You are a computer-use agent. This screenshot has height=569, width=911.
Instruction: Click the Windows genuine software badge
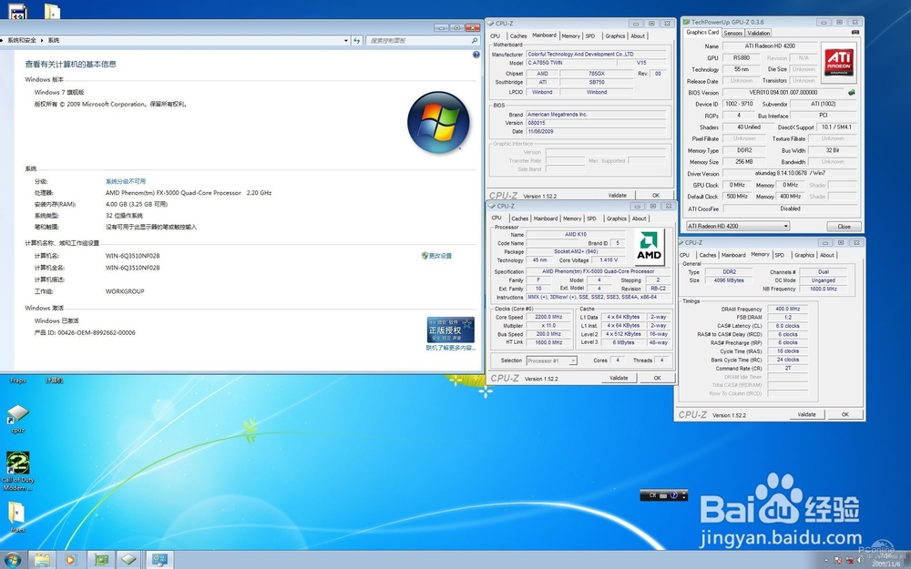[x=450, y=330]
